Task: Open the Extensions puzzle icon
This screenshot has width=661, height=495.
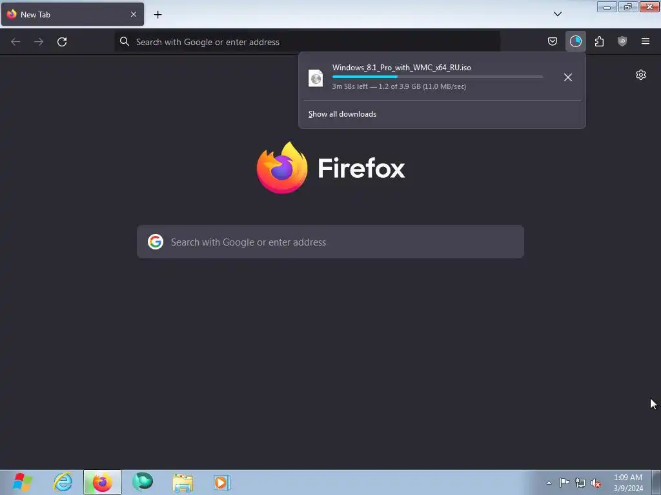Action: [x=599, y=41]
